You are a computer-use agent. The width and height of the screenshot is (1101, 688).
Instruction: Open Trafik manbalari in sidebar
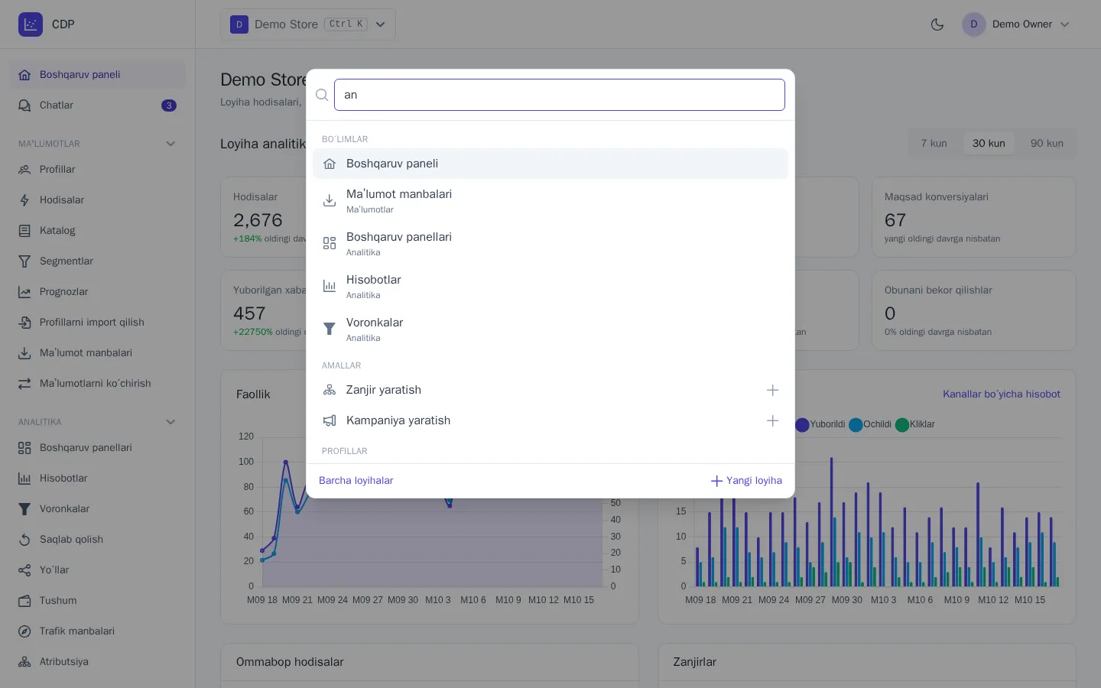coord(97,631)
